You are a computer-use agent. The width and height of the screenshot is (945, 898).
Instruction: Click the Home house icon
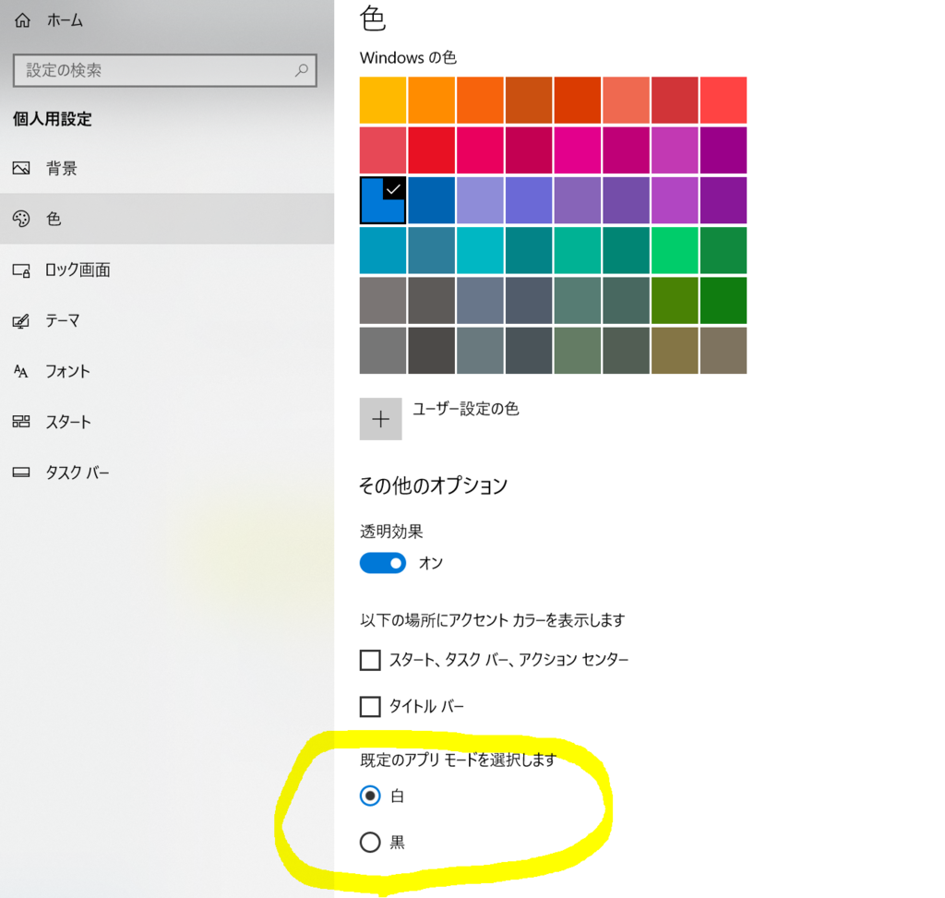[x=22, y=20]
